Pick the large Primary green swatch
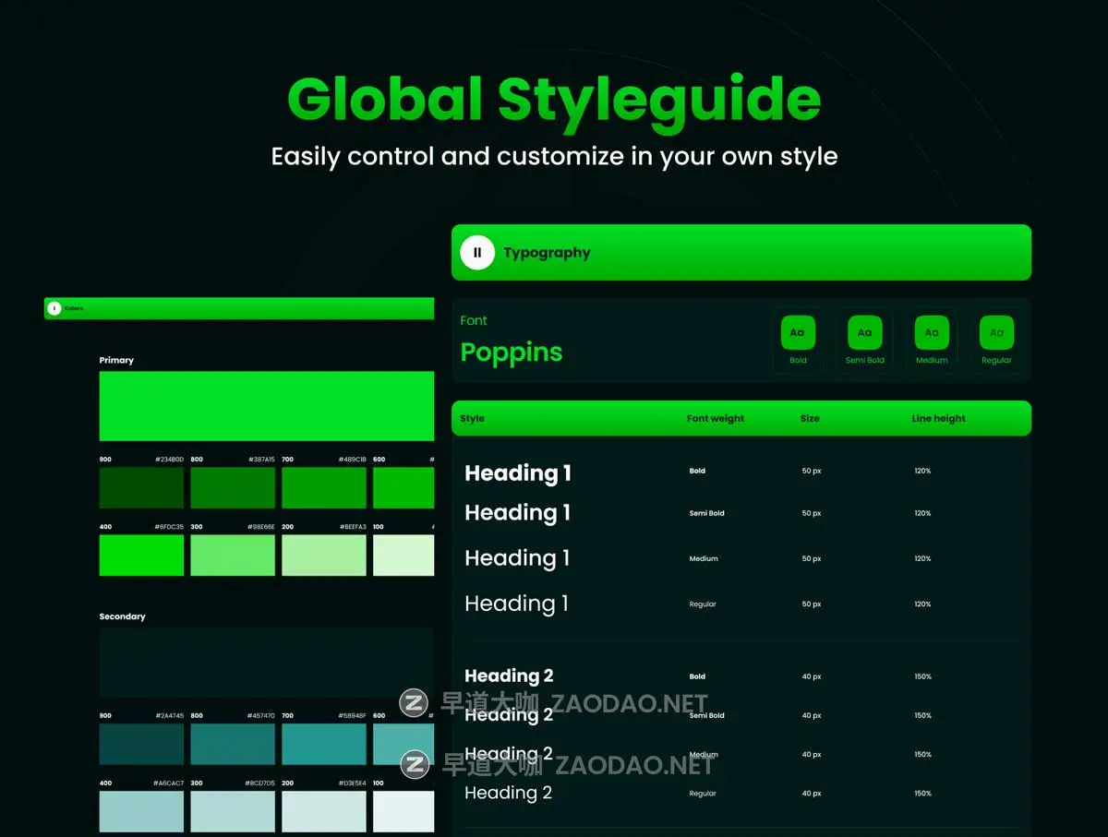Viewport: 1108px width, 837px height. click(x=266, y=406)
